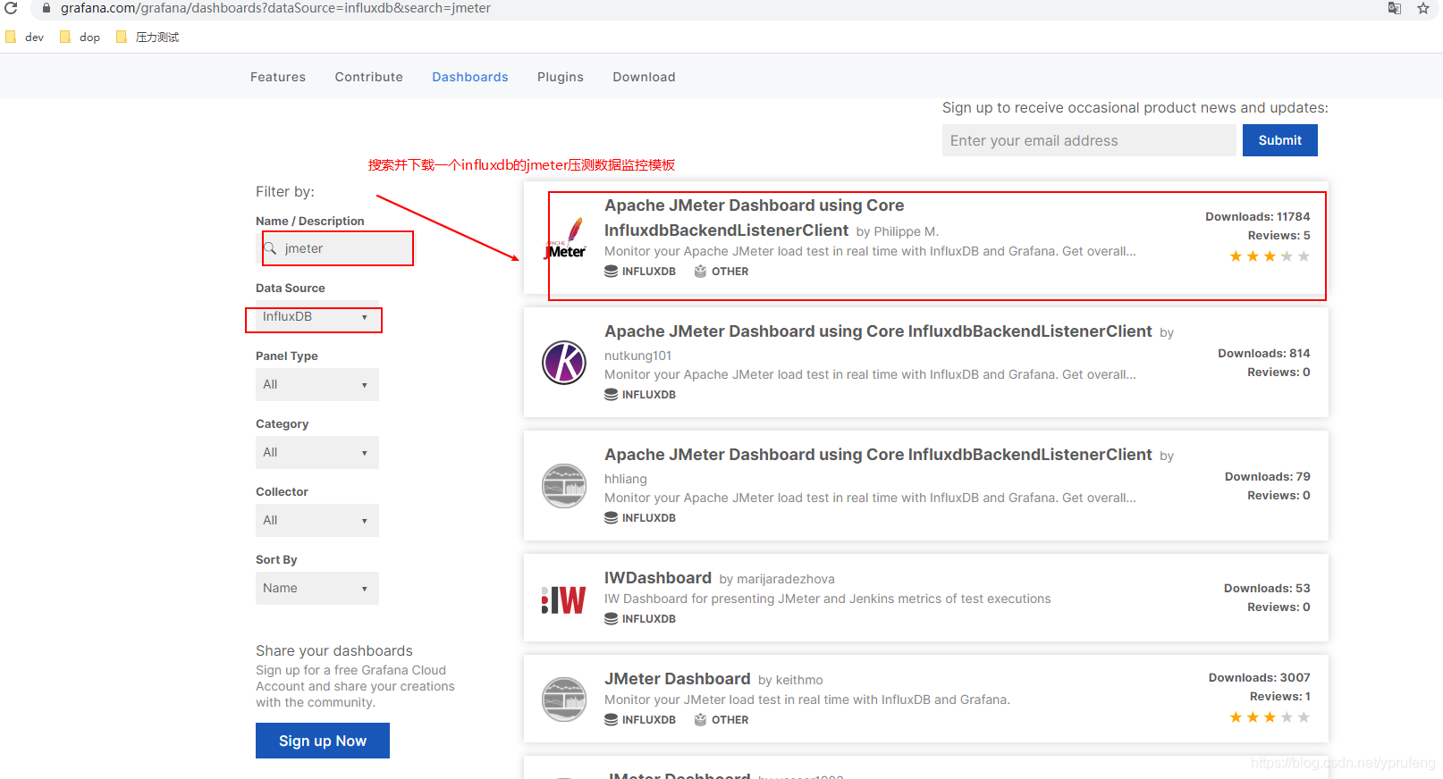This screenshot has width=1443, height=779.
Task: Click 'Downloads: 3007' text
Action: [1259, 678]
